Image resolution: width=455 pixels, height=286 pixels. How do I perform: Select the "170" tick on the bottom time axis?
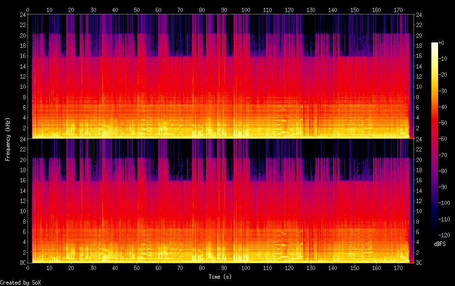(398, 268)
